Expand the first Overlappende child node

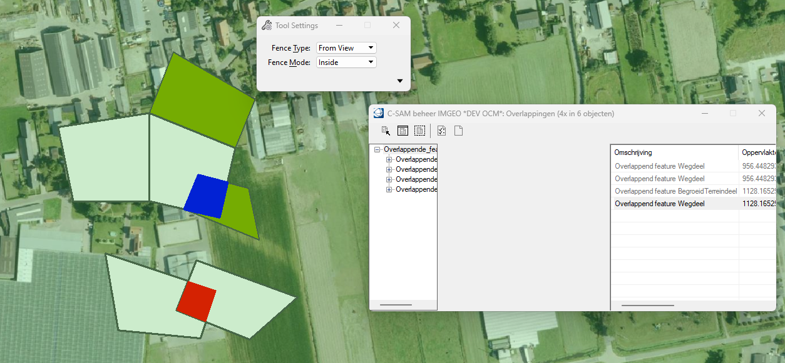[x=389, y=160]
